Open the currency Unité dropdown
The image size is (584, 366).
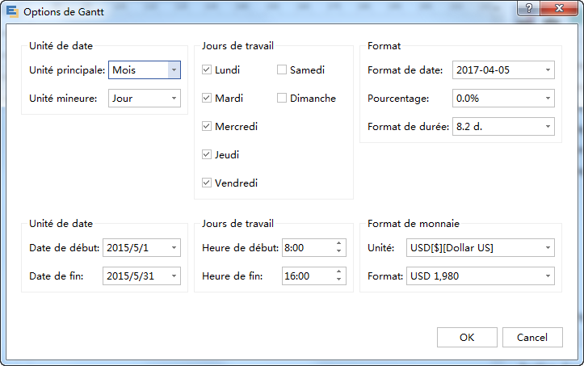point(548,248)
